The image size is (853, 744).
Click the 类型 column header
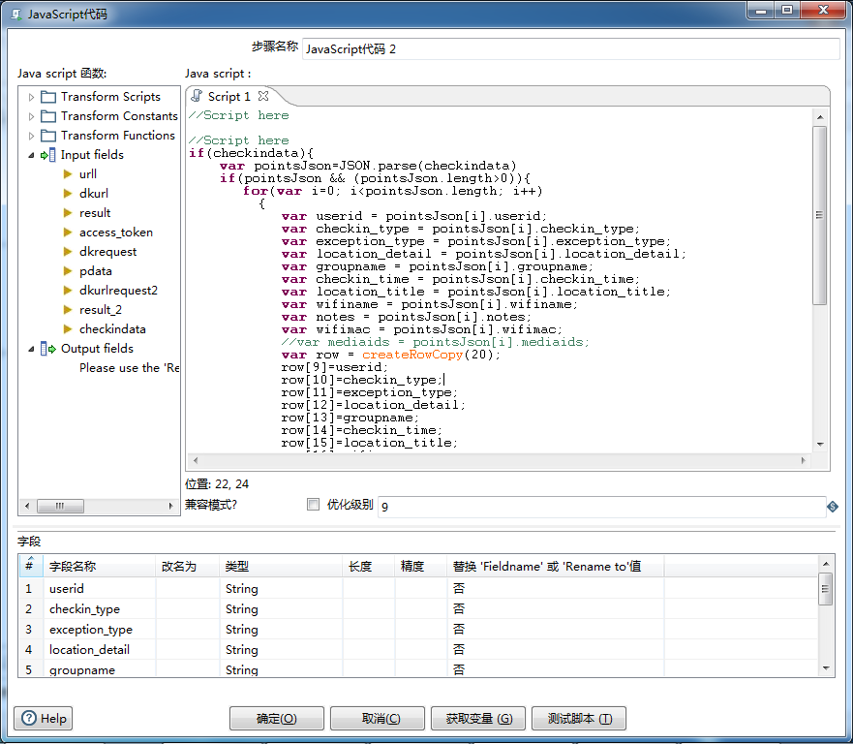(x=281, y=567)
